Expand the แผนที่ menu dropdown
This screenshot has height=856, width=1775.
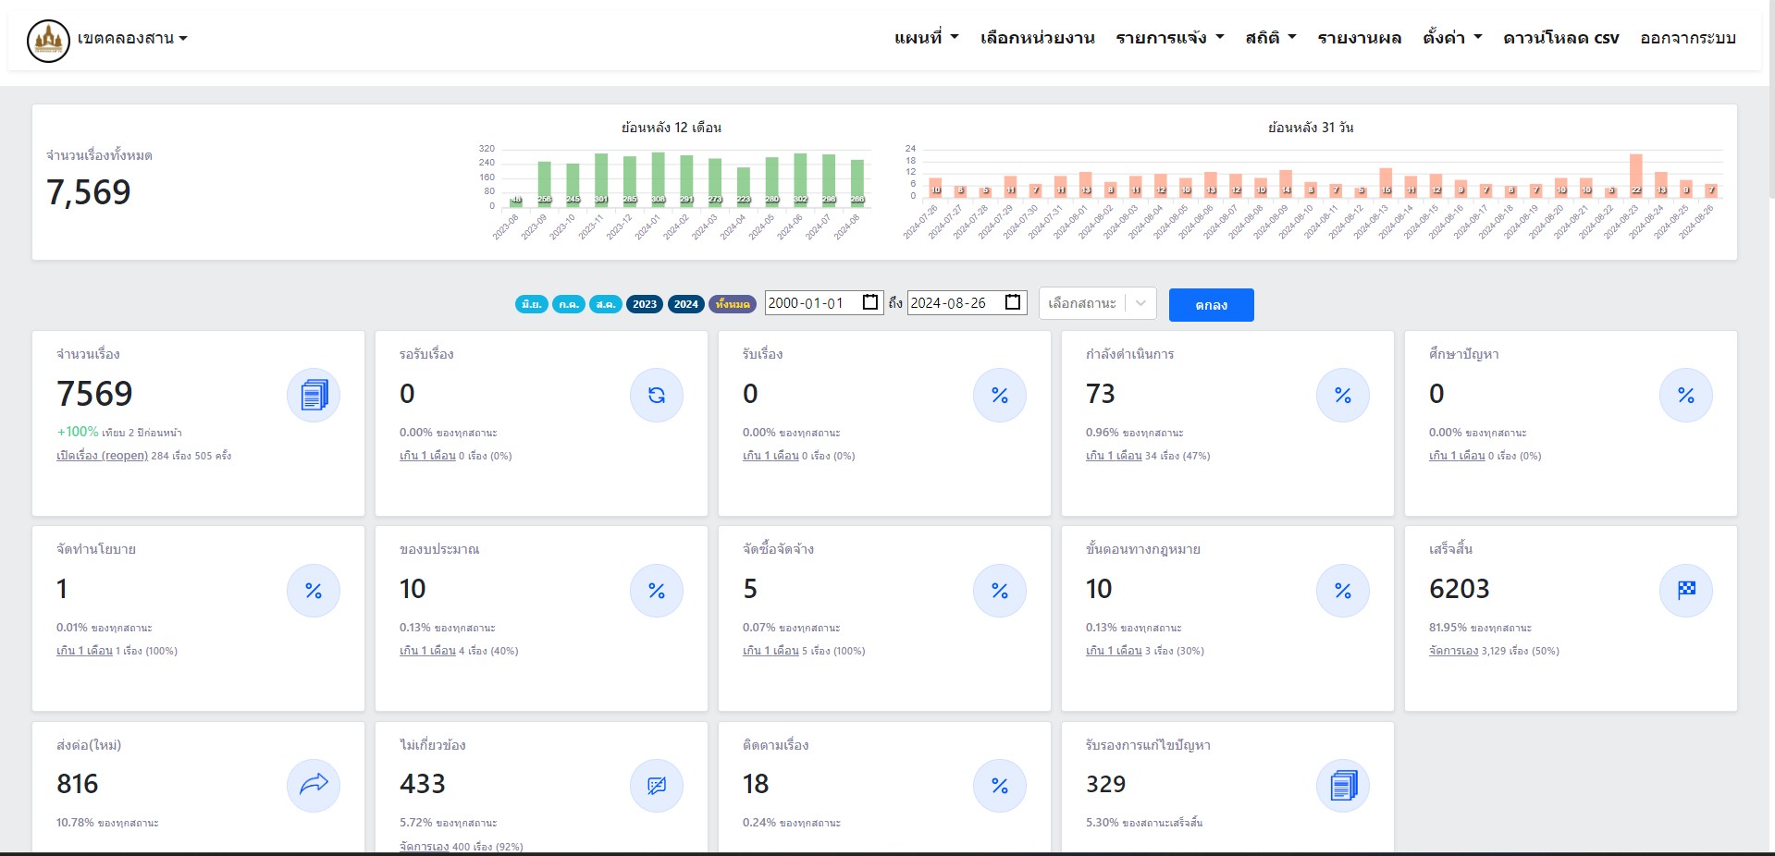click(926, 38)
